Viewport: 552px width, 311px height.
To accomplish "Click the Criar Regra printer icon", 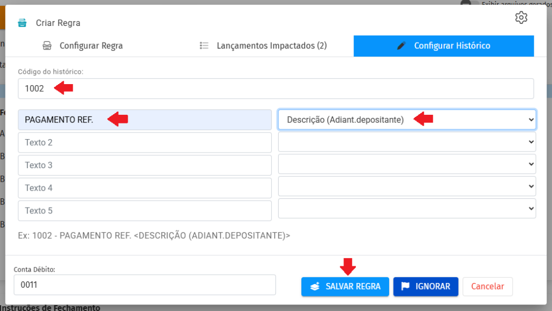I will (22, 23).
